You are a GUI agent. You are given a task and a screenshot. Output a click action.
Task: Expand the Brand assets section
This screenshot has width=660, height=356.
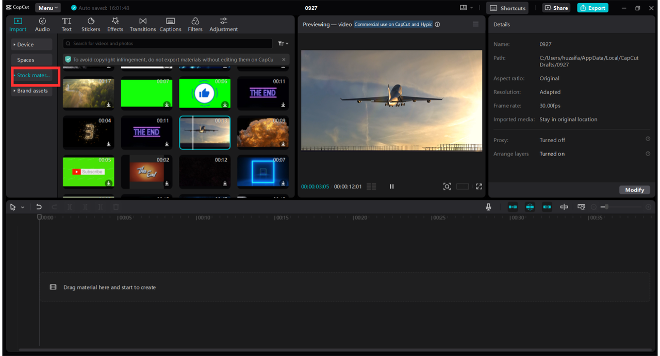coord(31,91)
